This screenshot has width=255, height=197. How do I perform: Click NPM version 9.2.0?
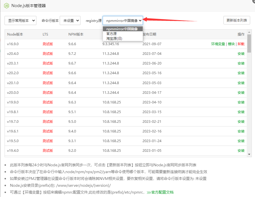(x=72, y=150)
